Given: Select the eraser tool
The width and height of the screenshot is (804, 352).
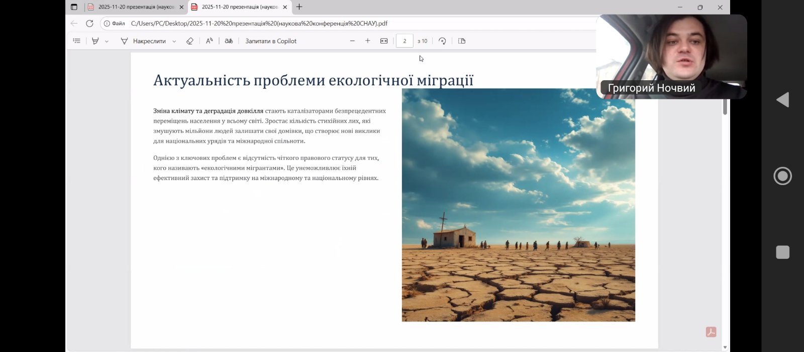Looking at the screenshot, I should 190,41.
